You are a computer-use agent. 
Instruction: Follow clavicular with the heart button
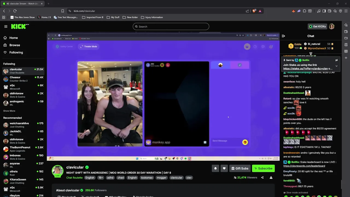(x=224, y=168)
